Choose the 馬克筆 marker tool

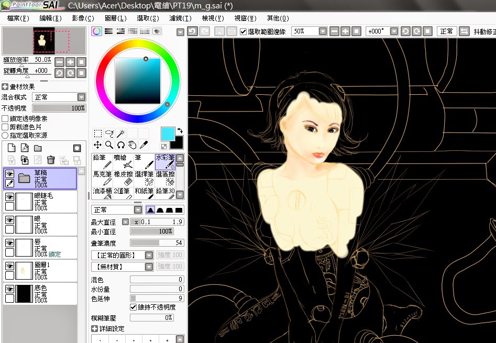[102, 178]
